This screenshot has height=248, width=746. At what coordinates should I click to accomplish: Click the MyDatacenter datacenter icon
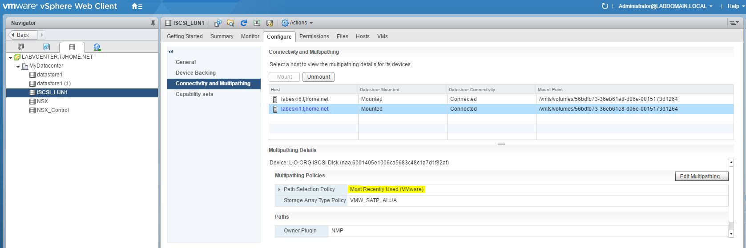point(25,66)
